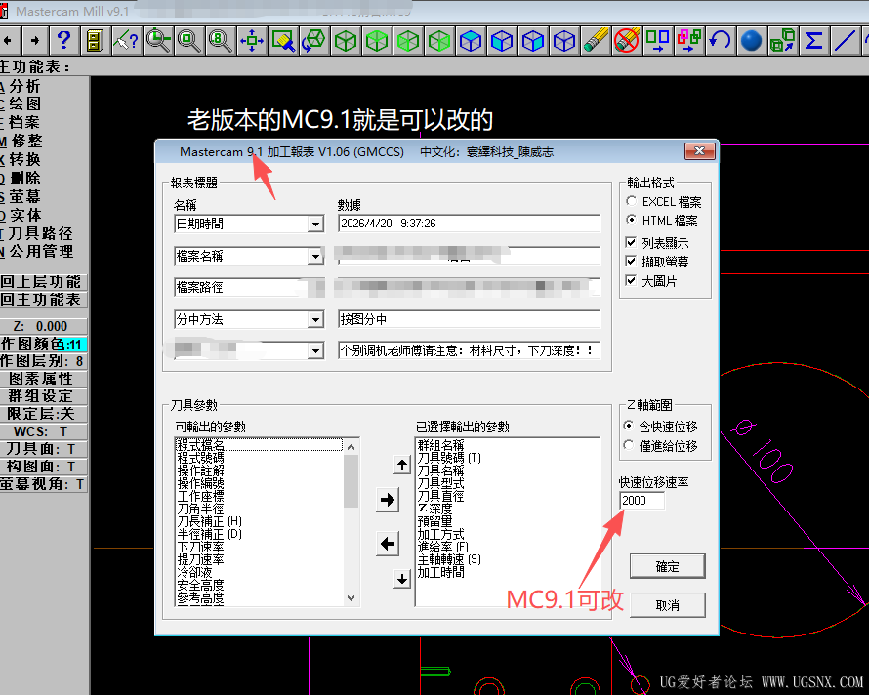This screenshot has height=695, width=869.
Task: Click the blue sphere shading icon
Action: (751, 40)
